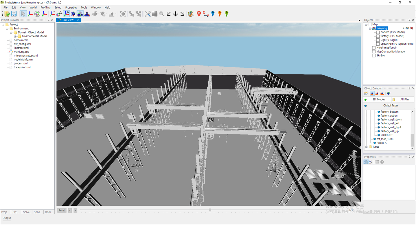Screen dimensions: 416x225
Task: Select the arrow pointer tool
Action: [x=23, y=14]
